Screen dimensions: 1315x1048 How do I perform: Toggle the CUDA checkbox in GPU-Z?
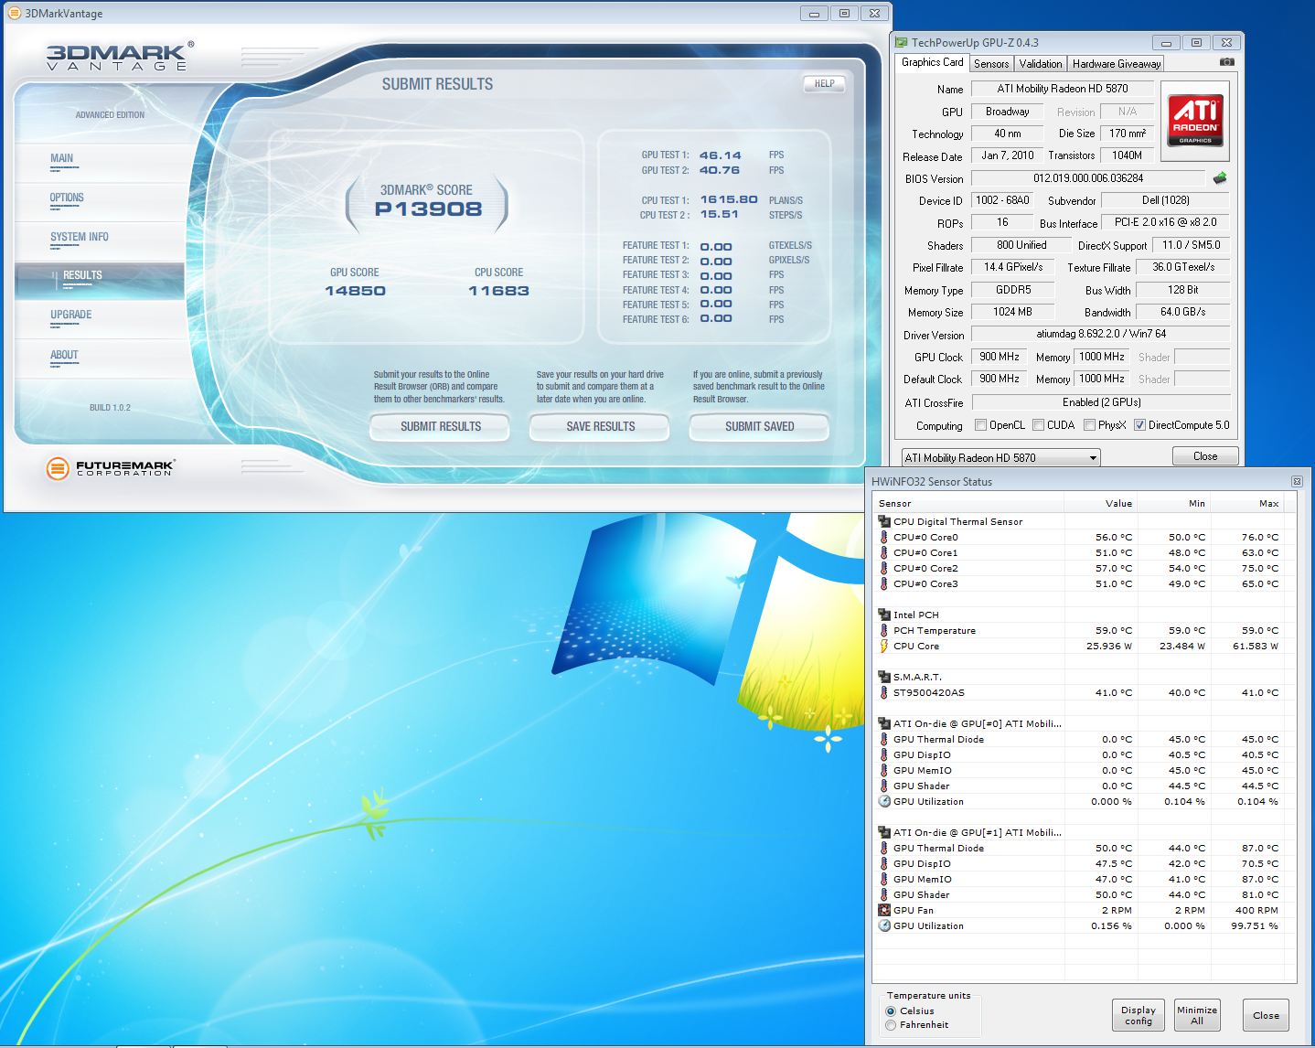coord(1038,425)
